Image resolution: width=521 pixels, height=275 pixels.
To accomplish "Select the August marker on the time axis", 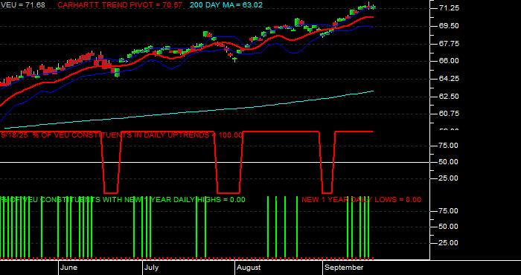I will coord(249,268).
